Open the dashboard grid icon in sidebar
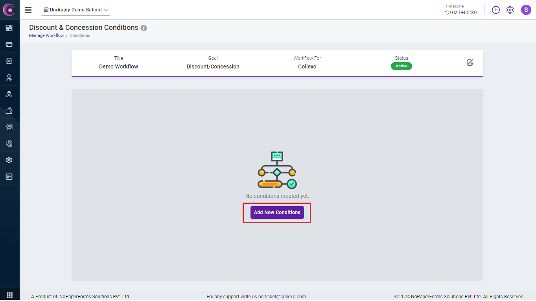Viewport: 536px width, 301px height. click(x=9, y=28)
